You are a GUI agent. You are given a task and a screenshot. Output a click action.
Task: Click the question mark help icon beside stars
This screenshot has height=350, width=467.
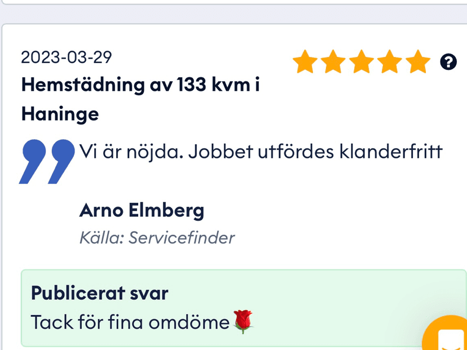pyautogui.click(x=448, y=62)
